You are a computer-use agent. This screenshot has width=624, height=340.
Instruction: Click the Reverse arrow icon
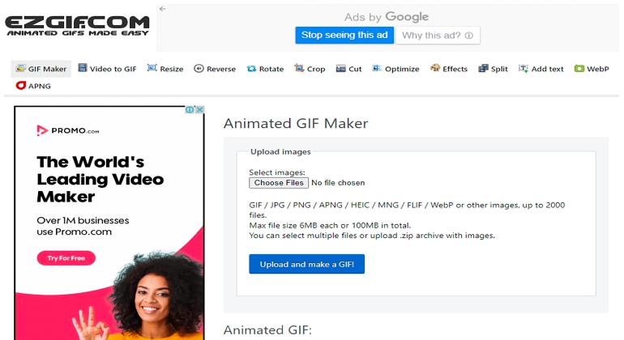click(x=199, y=68)
